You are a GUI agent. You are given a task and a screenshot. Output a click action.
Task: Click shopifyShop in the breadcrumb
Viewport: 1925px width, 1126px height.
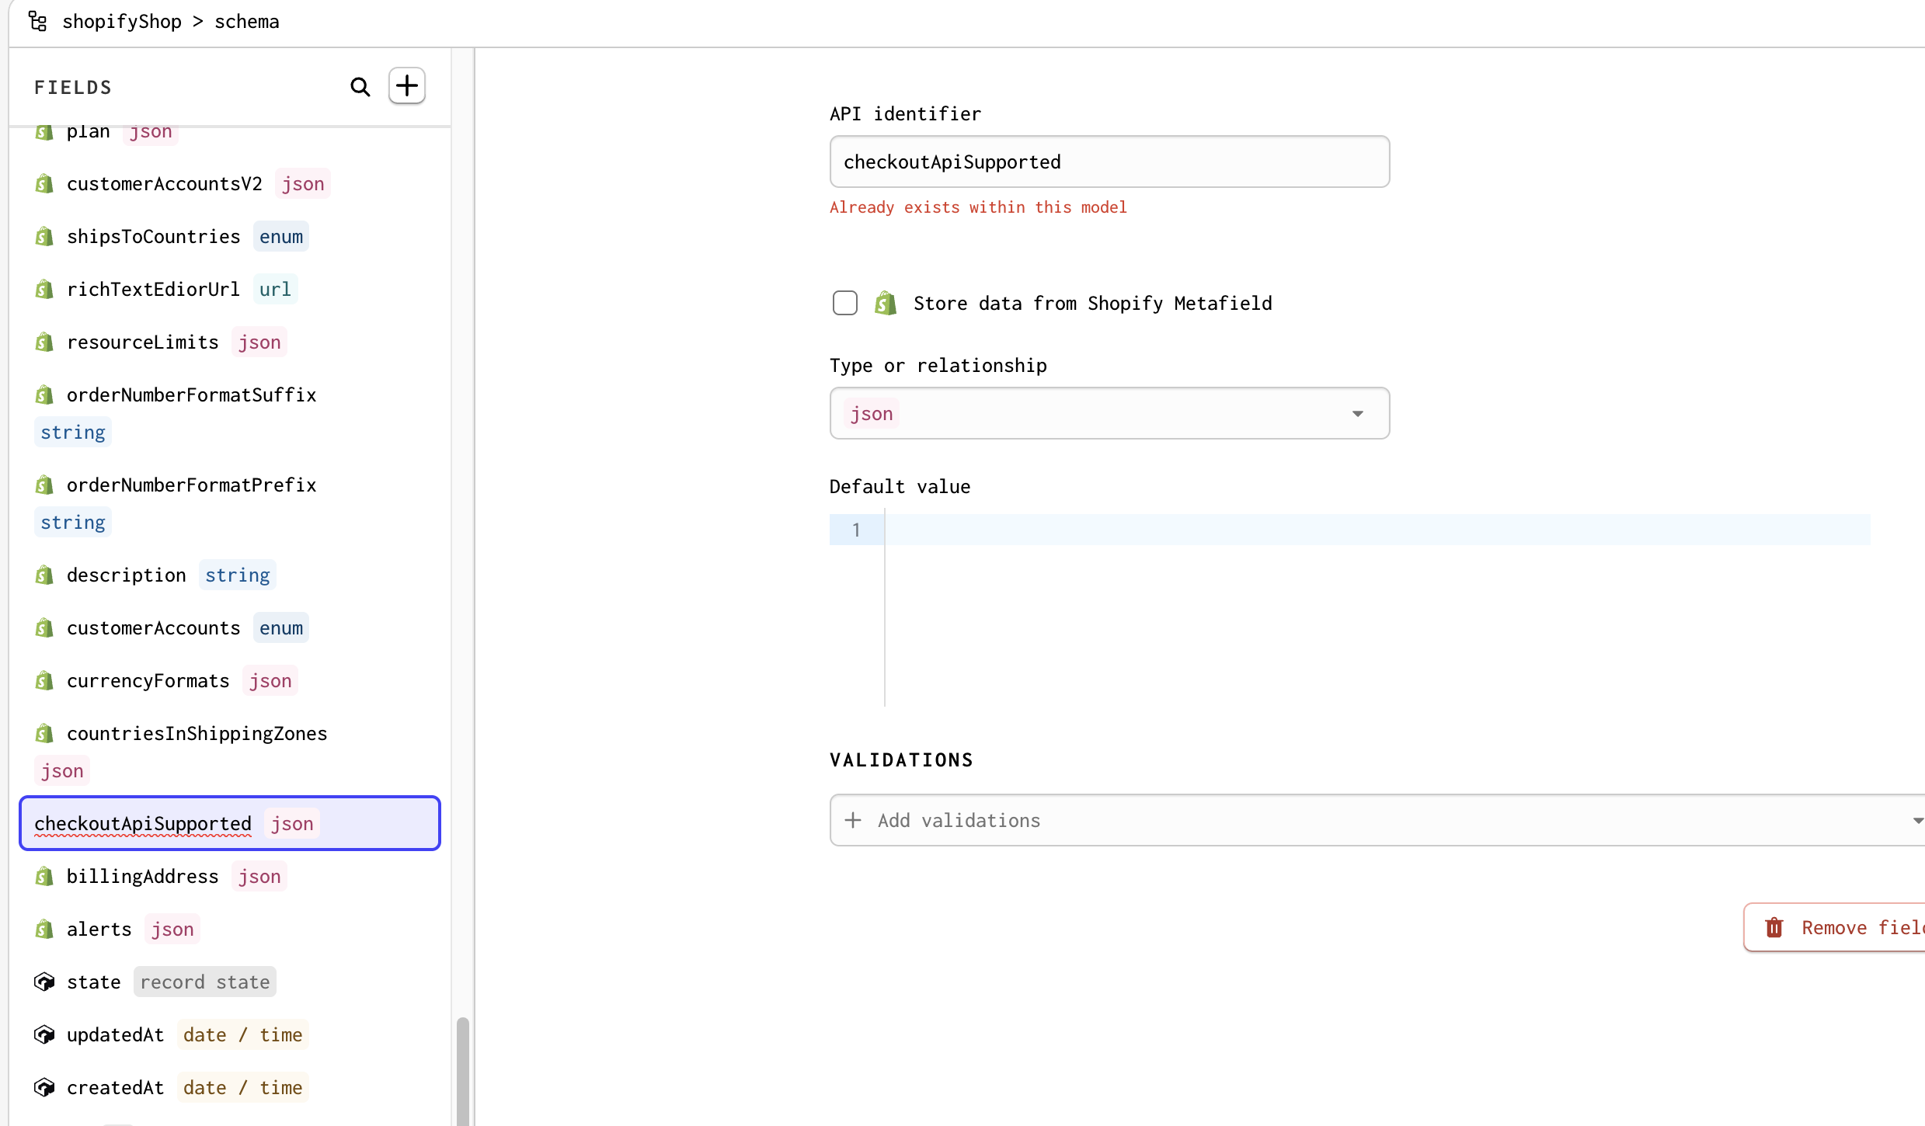[x=122, y=22]
